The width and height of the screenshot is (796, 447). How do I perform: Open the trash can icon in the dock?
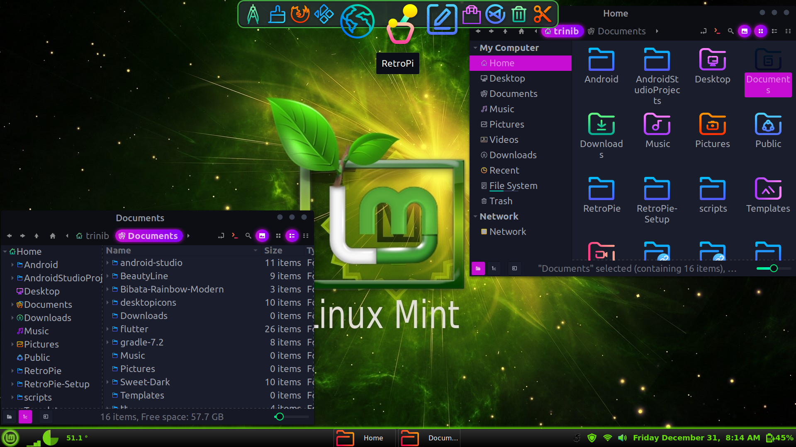tap(518, 14)
